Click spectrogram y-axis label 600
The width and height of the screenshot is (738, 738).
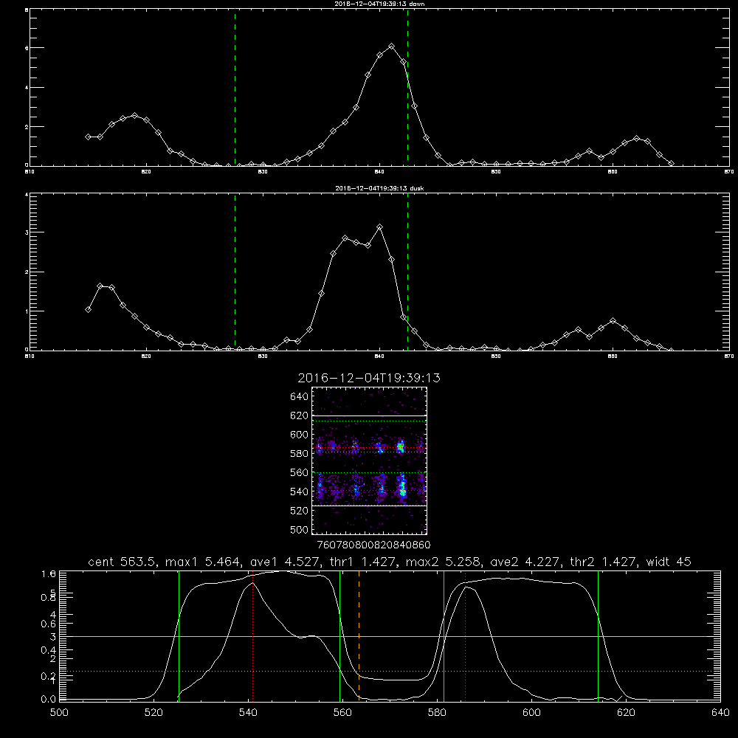(300, 435)
